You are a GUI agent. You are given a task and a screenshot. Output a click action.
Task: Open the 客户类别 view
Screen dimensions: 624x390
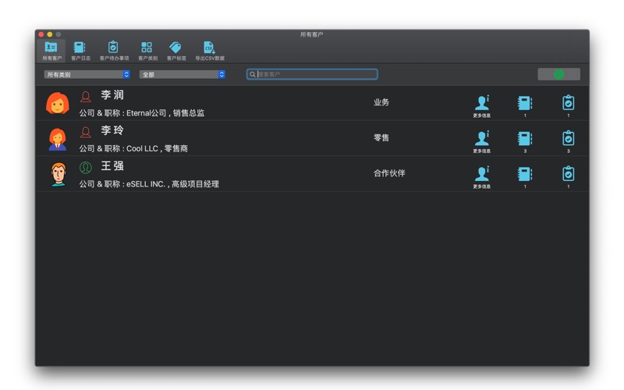coord(147,49)
